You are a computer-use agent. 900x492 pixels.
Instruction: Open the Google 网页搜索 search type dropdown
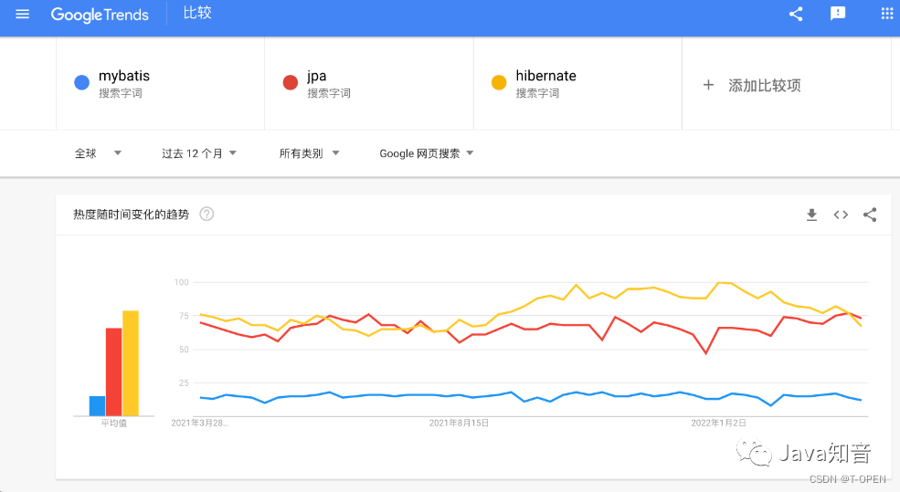pyautogui.click(x=427, y=153)
